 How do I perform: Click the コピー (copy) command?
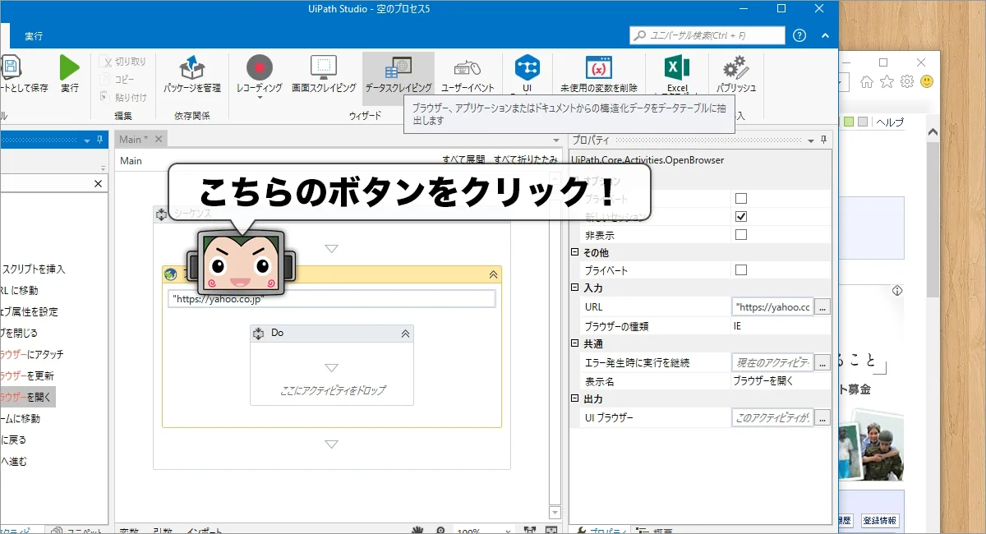coord(117,79)
